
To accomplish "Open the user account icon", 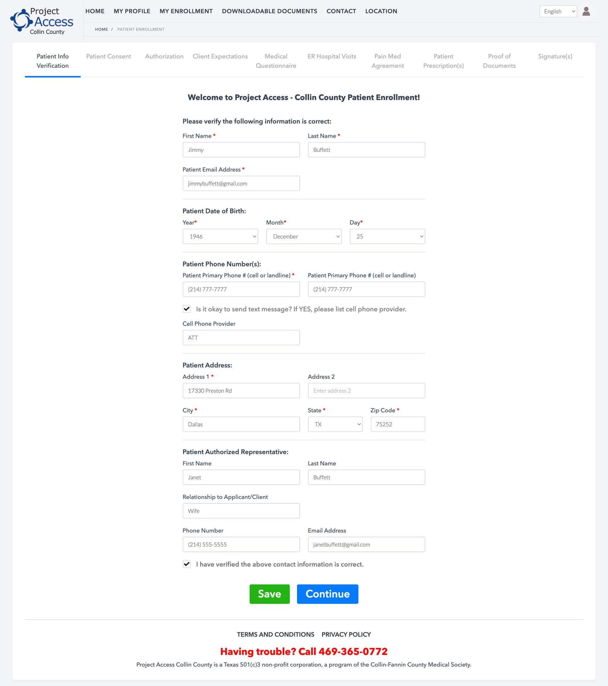I will click(x=586, y=11).
